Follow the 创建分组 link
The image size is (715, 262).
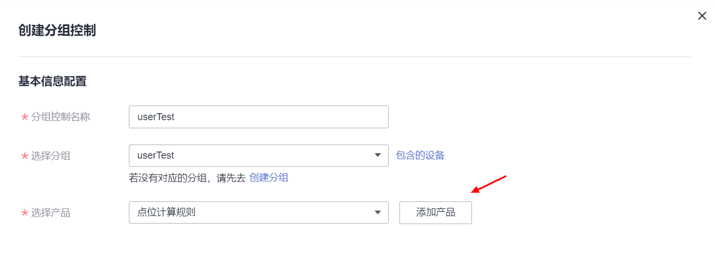point(269,178)
